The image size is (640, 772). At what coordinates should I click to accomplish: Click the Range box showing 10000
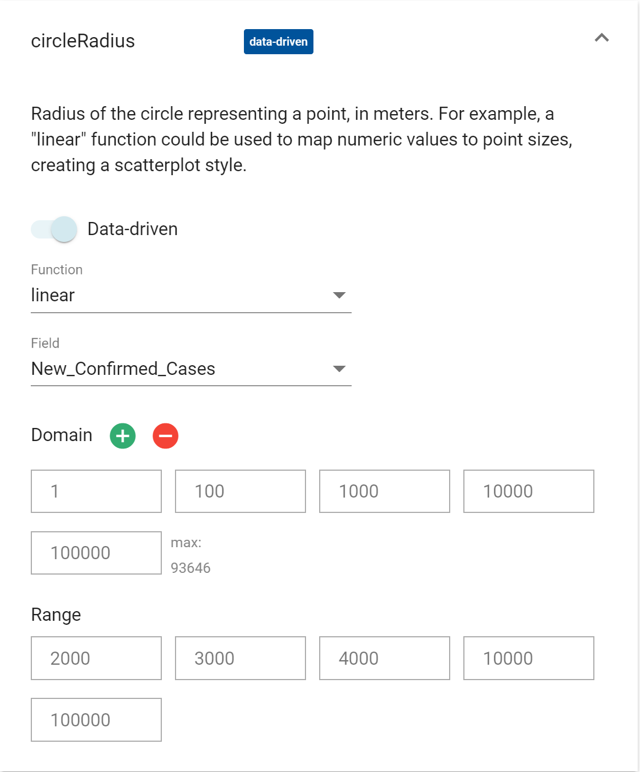[x=528, y=658]
